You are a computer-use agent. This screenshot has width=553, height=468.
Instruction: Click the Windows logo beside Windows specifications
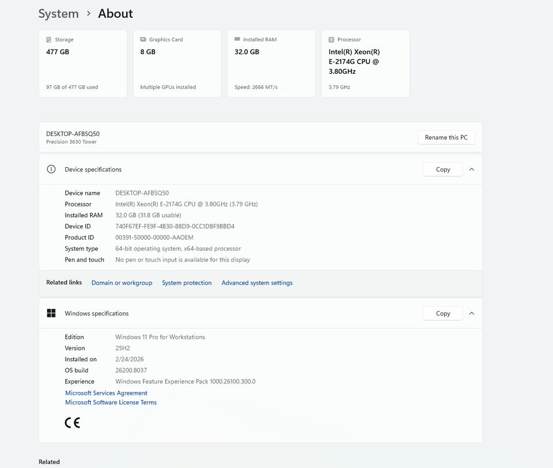pos(51,314)
